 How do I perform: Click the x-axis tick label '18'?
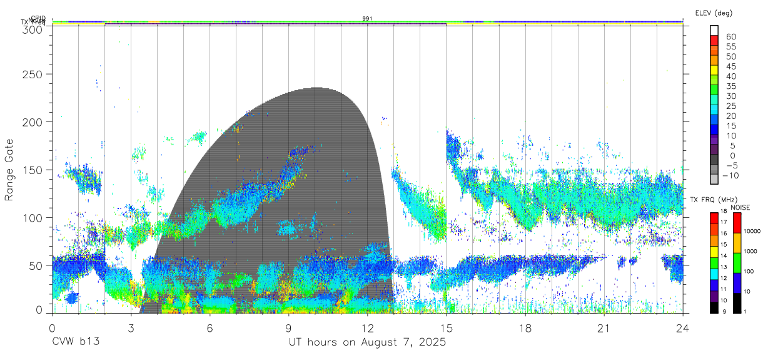525,328
